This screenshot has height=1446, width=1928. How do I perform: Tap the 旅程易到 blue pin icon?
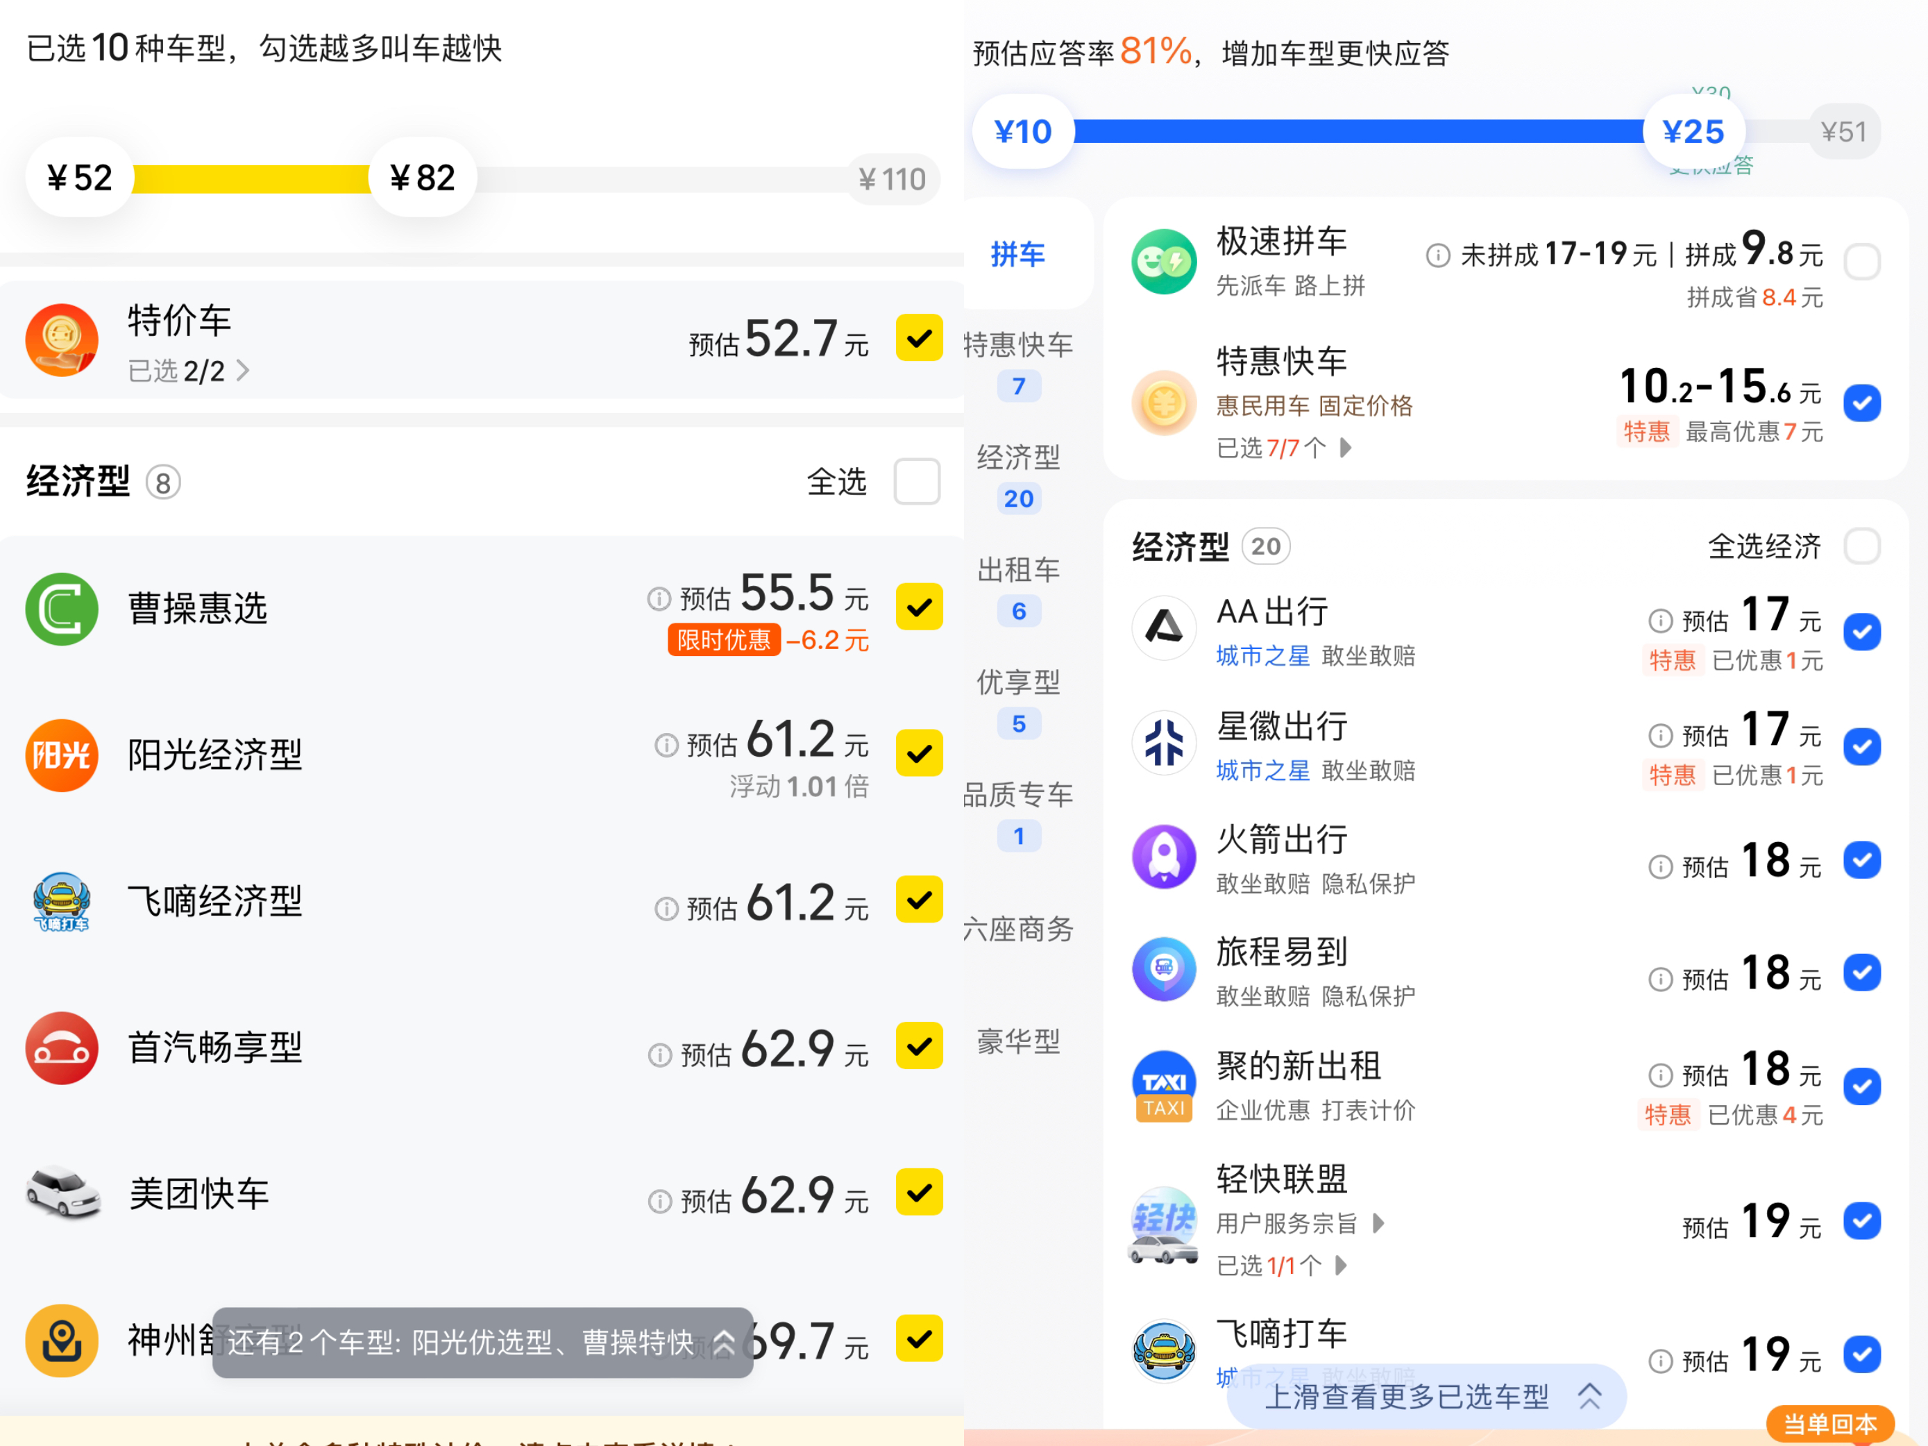[x=1164, y=969]
